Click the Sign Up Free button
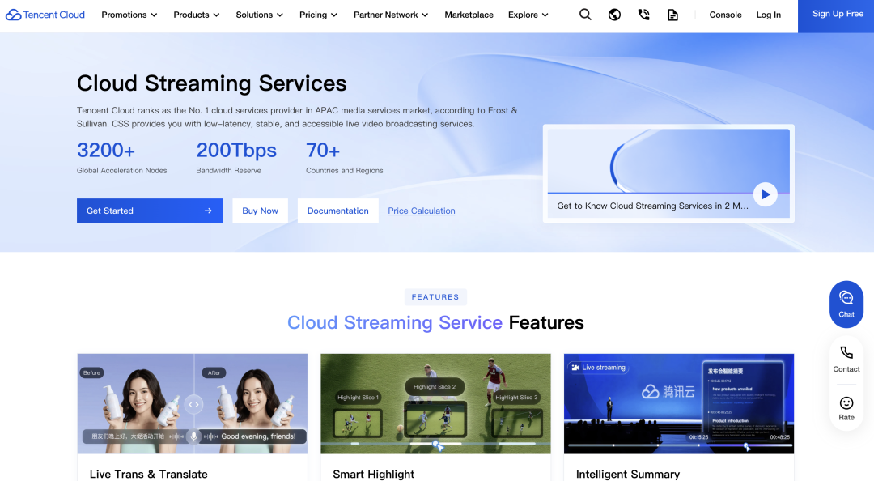This screenshot has width=874, height=481. coord(836,15)
